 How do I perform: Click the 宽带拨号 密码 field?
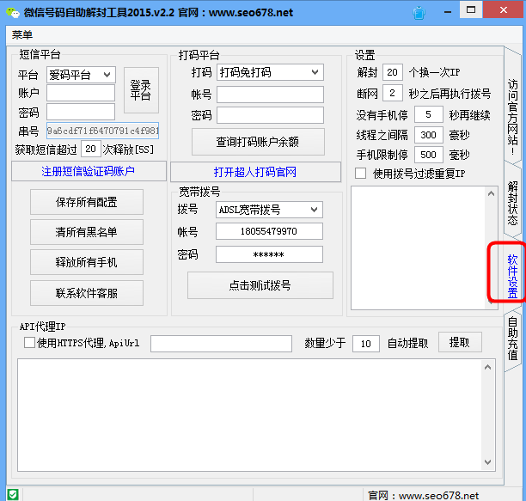point(269,254)
